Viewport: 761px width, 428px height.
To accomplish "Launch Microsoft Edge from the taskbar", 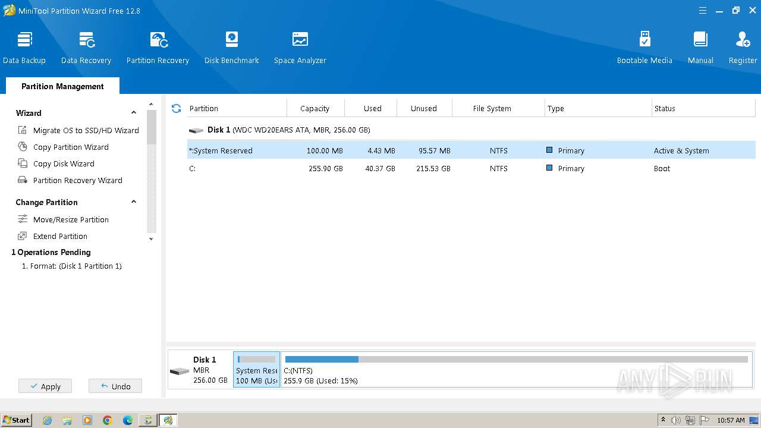I will pos(128,420).
